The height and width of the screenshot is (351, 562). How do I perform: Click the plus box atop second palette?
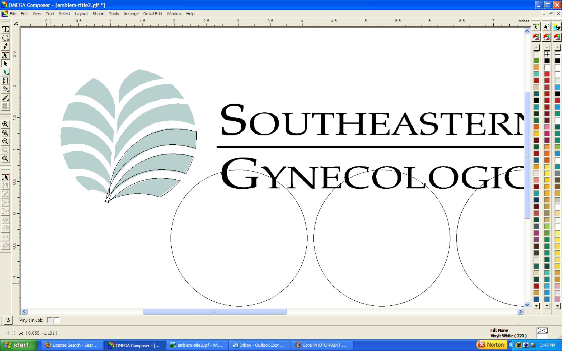click(x=547, y=54)
